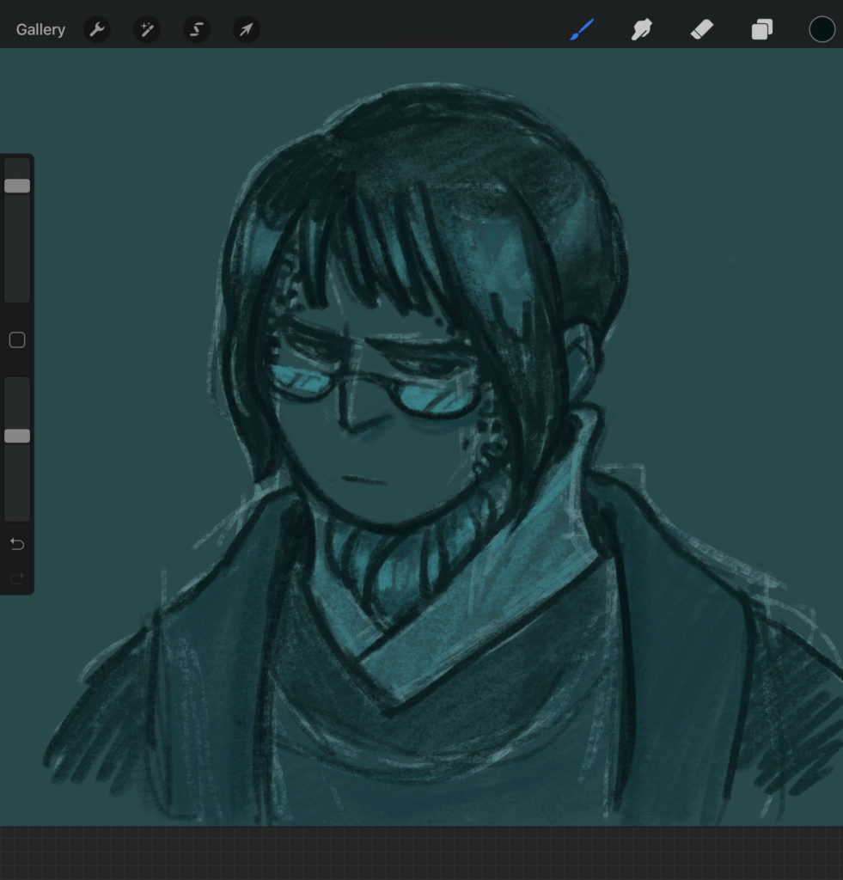843x880 pixels.
Task: Activate the Selection tool
Action: pos(197,30)
